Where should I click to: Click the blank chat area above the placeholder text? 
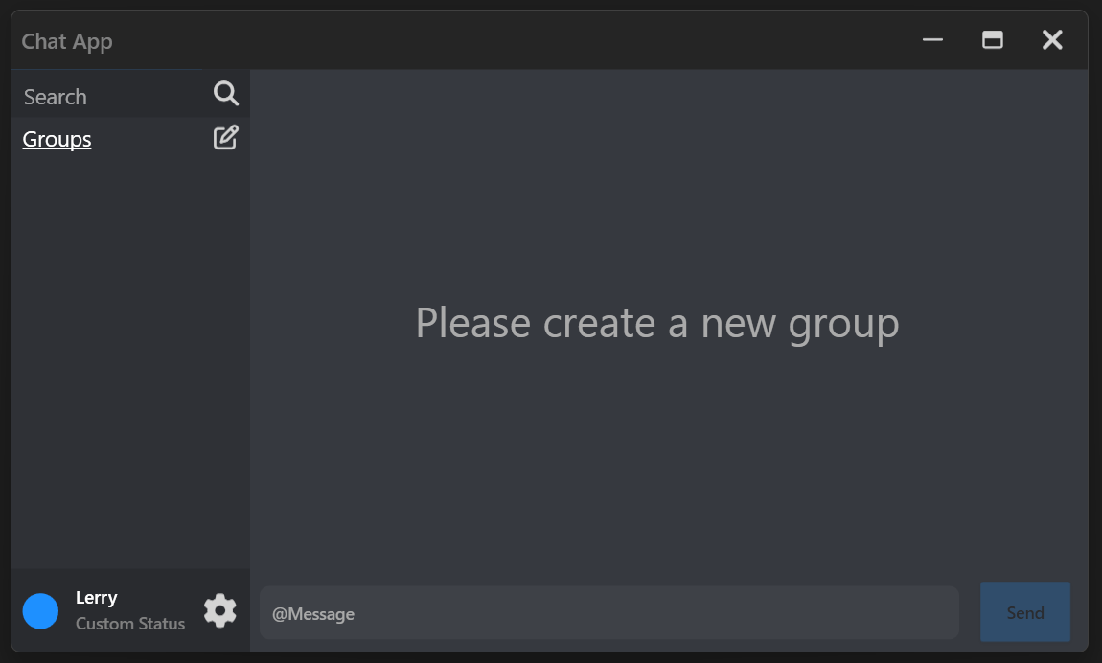click(x=669, y=183)
